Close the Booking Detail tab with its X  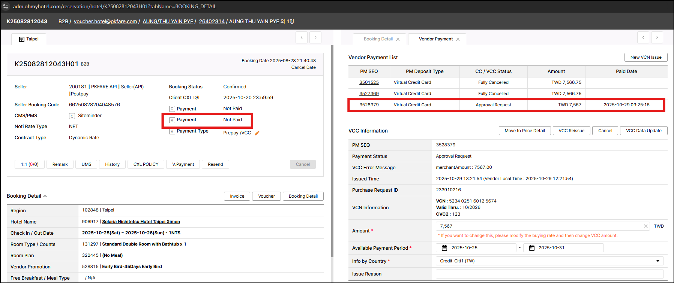pos(398,39)
